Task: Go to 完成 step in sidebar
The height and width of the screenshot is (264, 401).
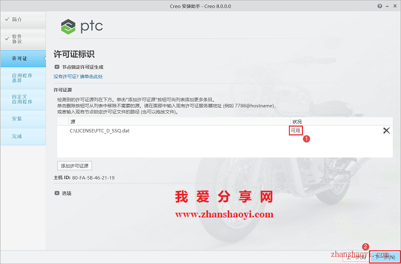Action: coord(23,137)
